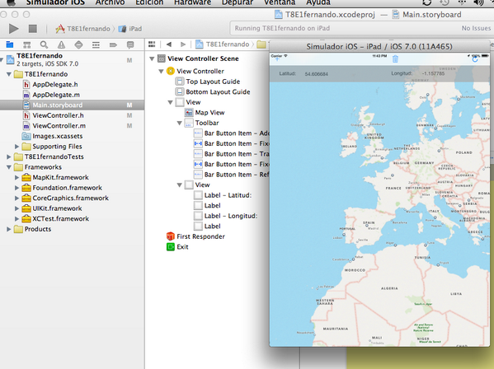Open the Ventana menu
The width and height of the screenshot is (494, 369).
(x=280, y=2)
